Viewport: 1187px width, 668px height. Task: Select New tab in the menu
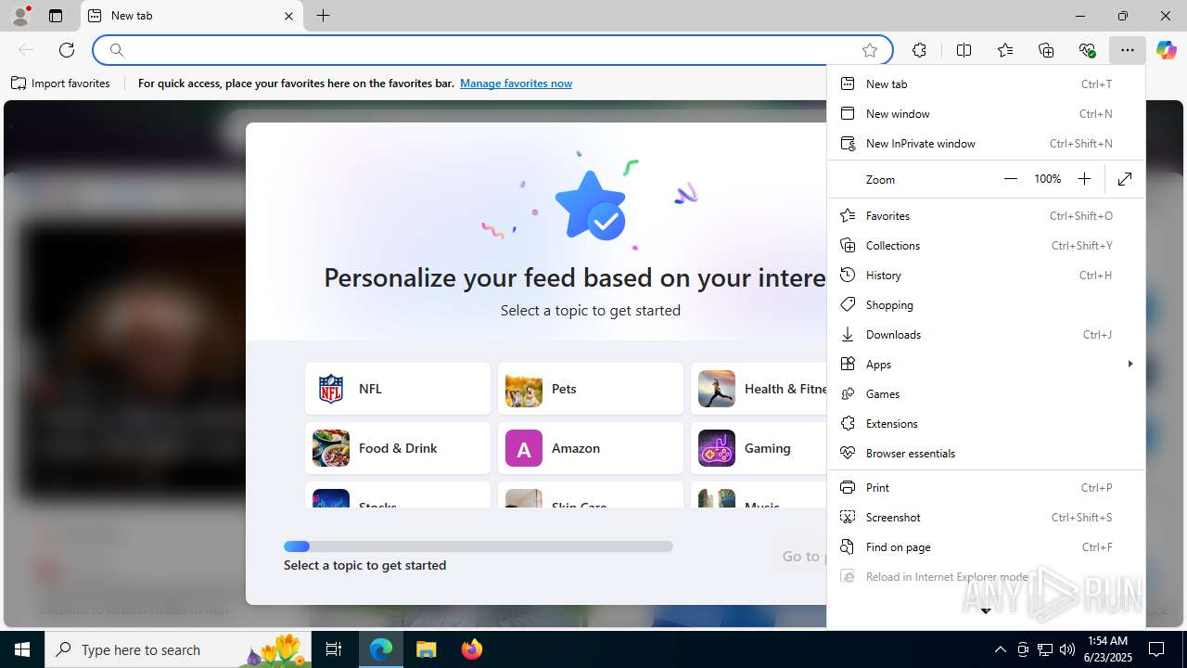(986, 83)
